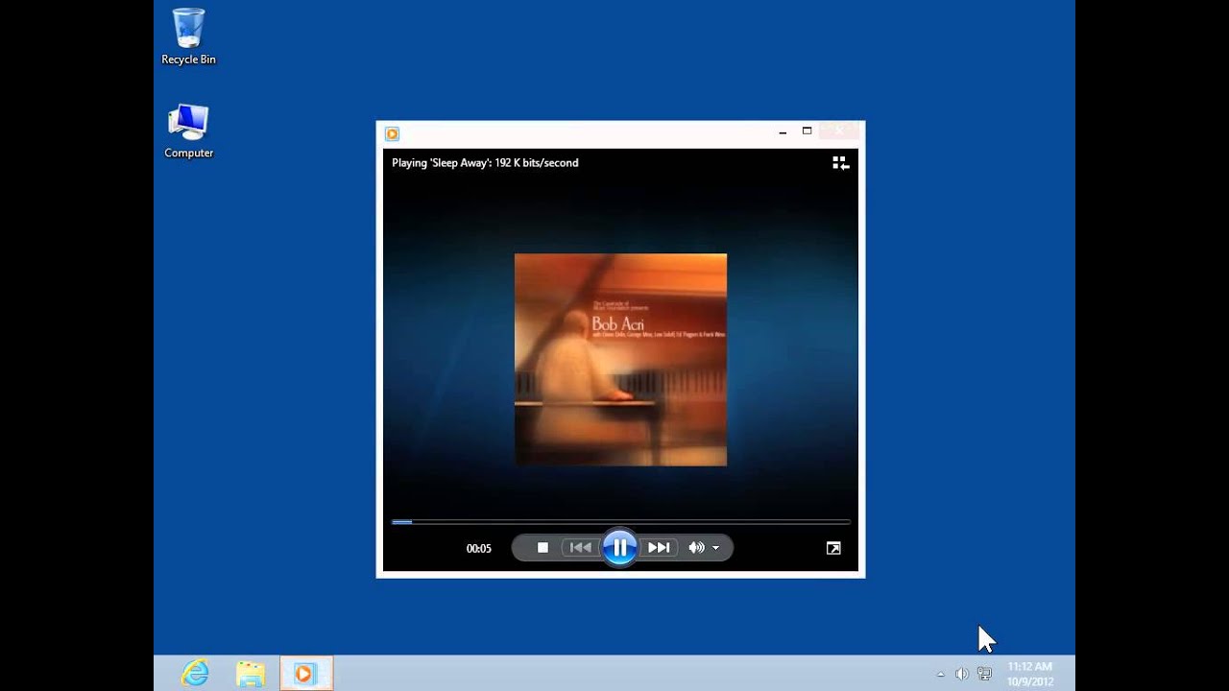Show hidden system tray icons
The image size is (1229, 691).
[940, 675]
